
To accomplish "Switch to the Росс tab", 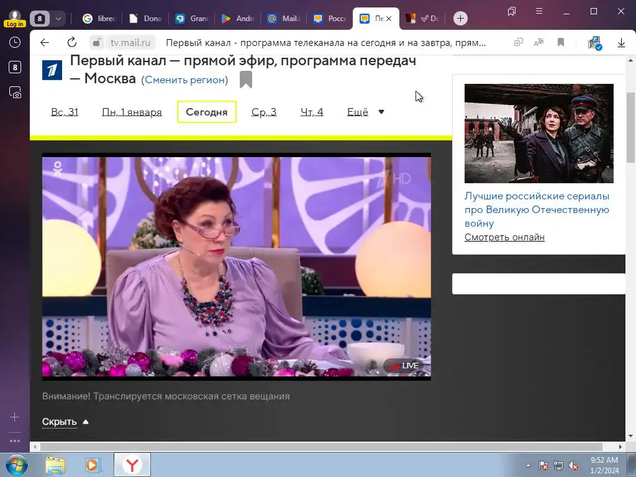I will (x=329, y=18).
